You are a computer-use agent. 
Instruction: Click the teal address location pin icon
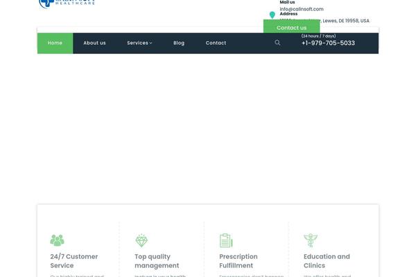pyautogui.click(x=272, y=15)
